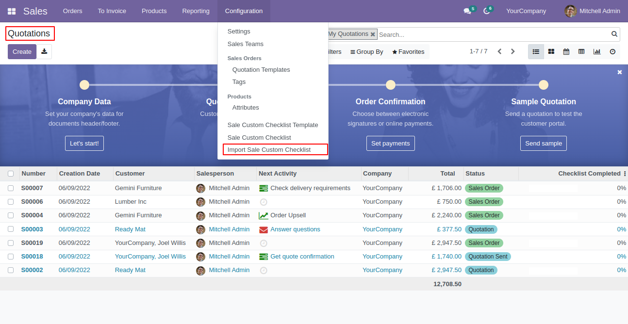Select the checkbox for S00004
Image resolution: width=628 pixels, height=324 pixels.
tap(11, 215)
